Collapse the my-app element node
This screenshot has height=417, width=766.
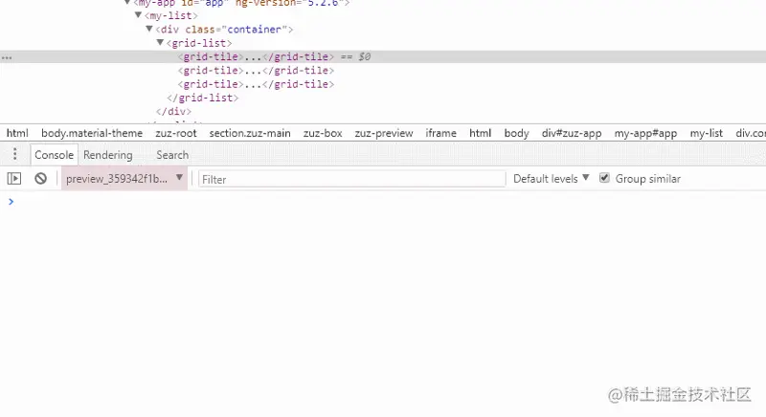(127, 3)
